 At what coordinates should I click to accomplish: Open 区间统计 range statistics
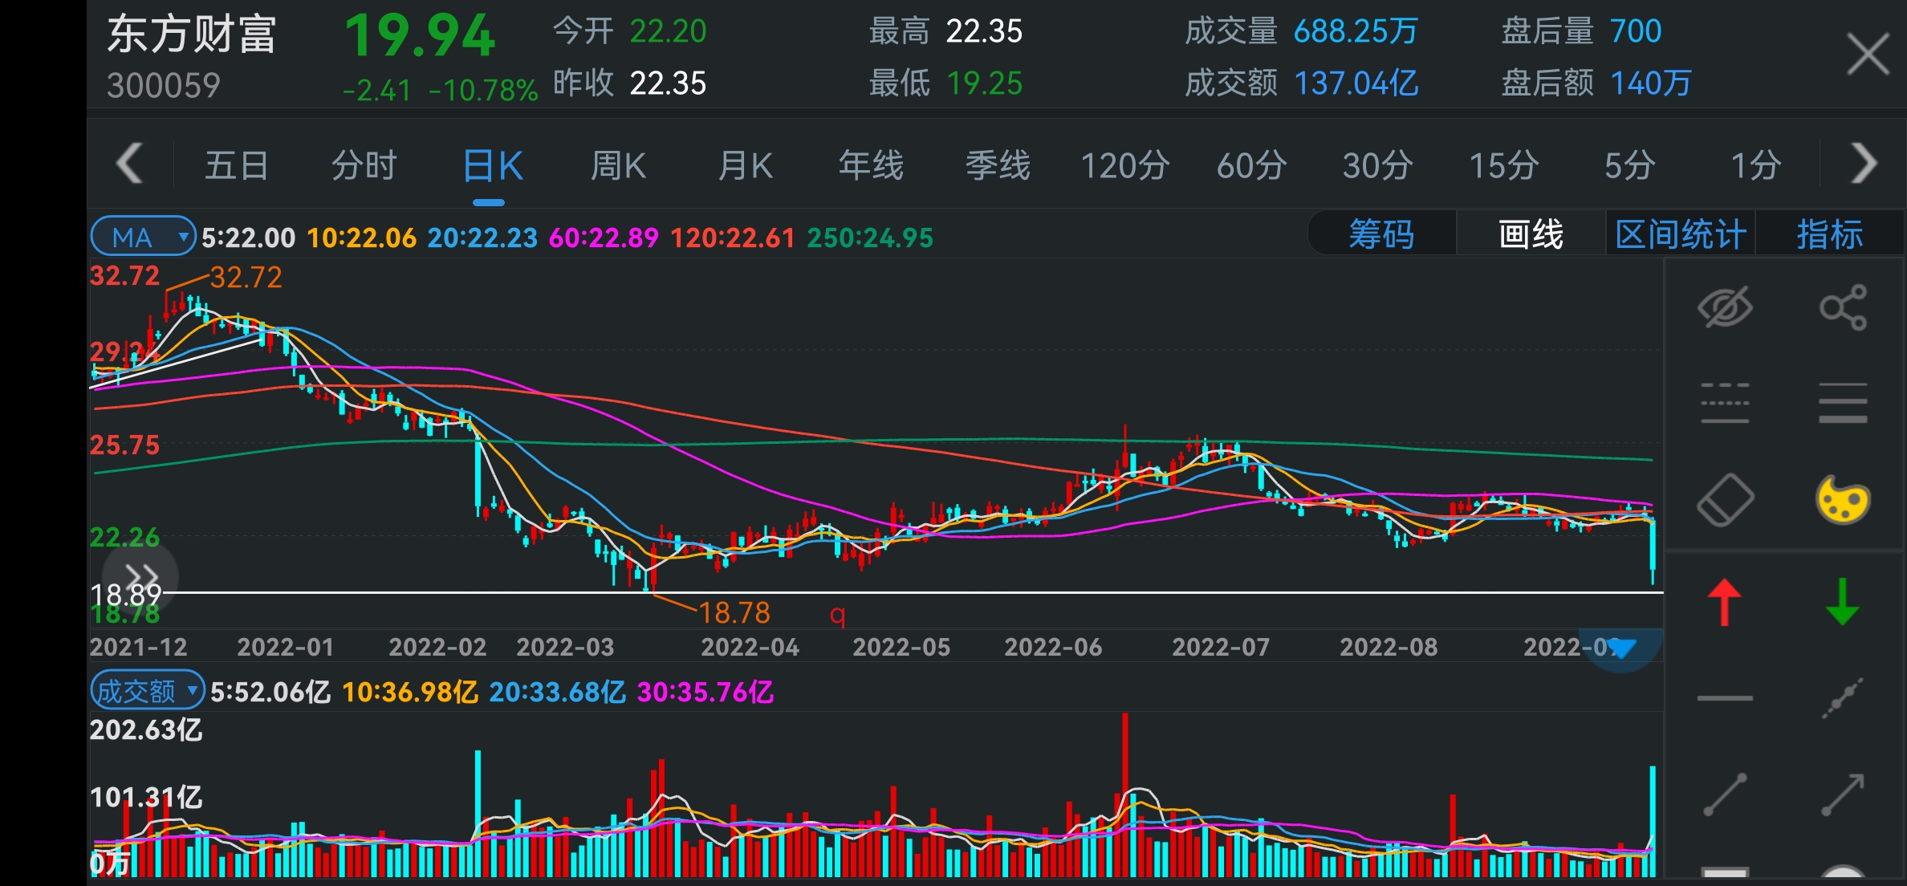coord(1681,234)
